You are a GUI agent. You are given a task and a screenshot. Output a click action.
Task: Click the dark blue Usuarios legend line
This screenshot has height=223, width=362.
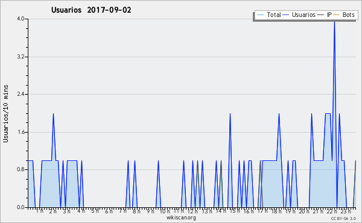286,15
